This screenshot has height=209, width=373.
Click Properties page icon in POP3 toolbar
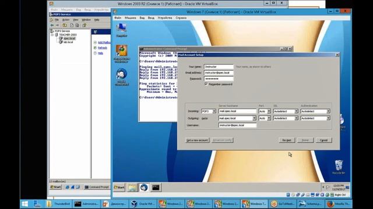(72, 25)
